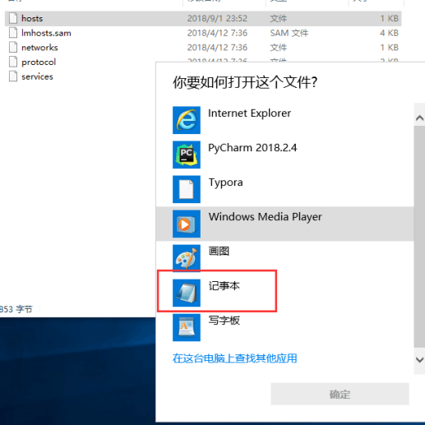Click the app list scrollbar thumb
The width and height of the screenshot is (425, 425).
[x=419, y=237]
